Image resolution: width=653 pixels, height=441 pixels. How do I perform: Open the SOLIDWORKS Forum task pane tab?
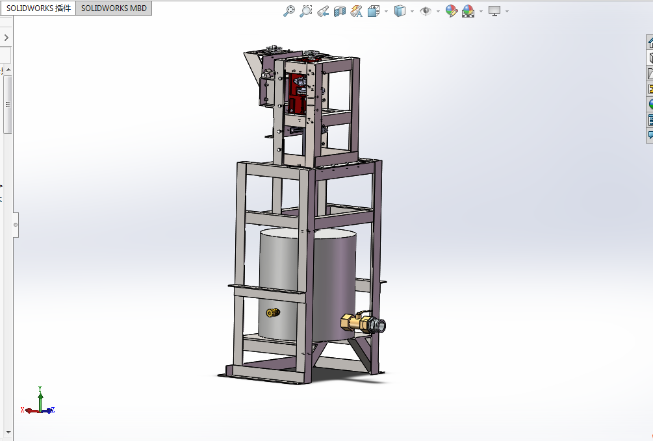[x=650, y=135]
